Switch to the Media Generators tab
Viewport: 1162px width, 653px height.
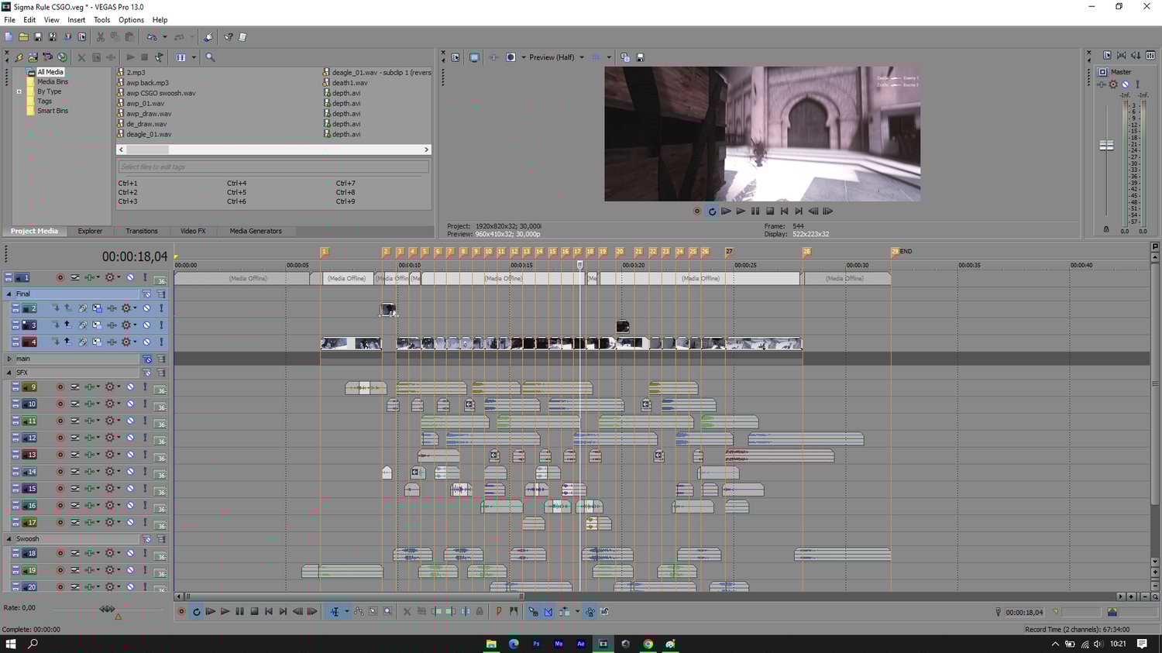[256, 232]
